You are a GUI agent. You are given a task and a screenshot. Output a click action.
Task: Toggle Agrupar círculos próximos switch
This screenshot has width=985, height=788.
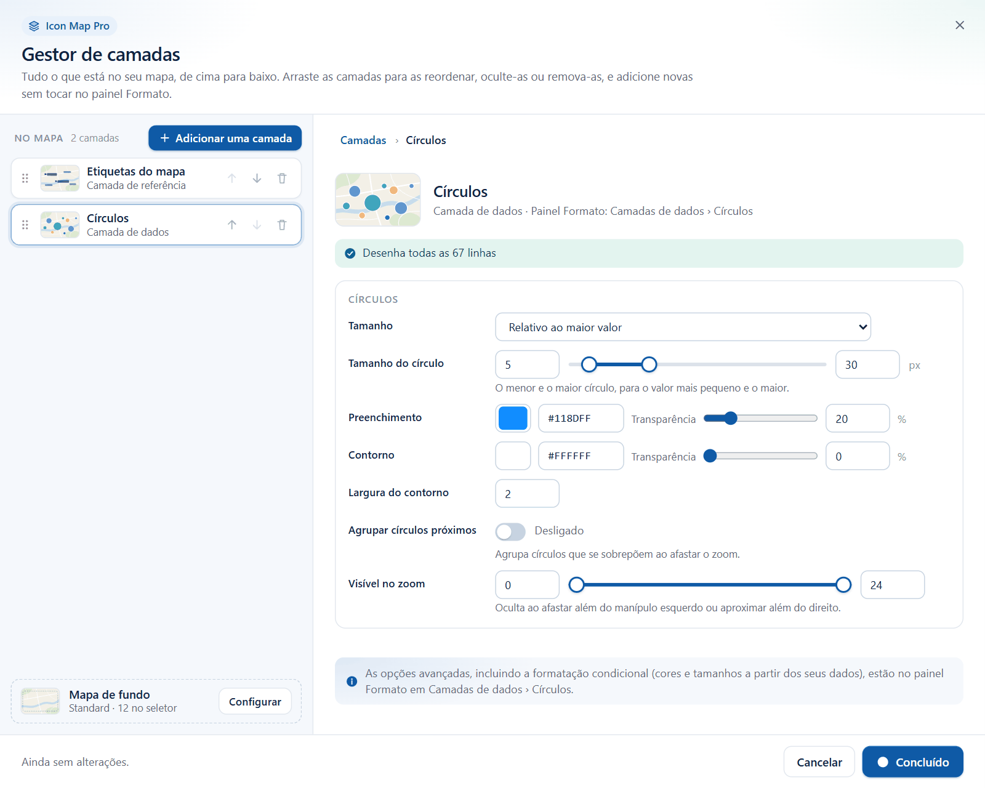coord(510,531)
